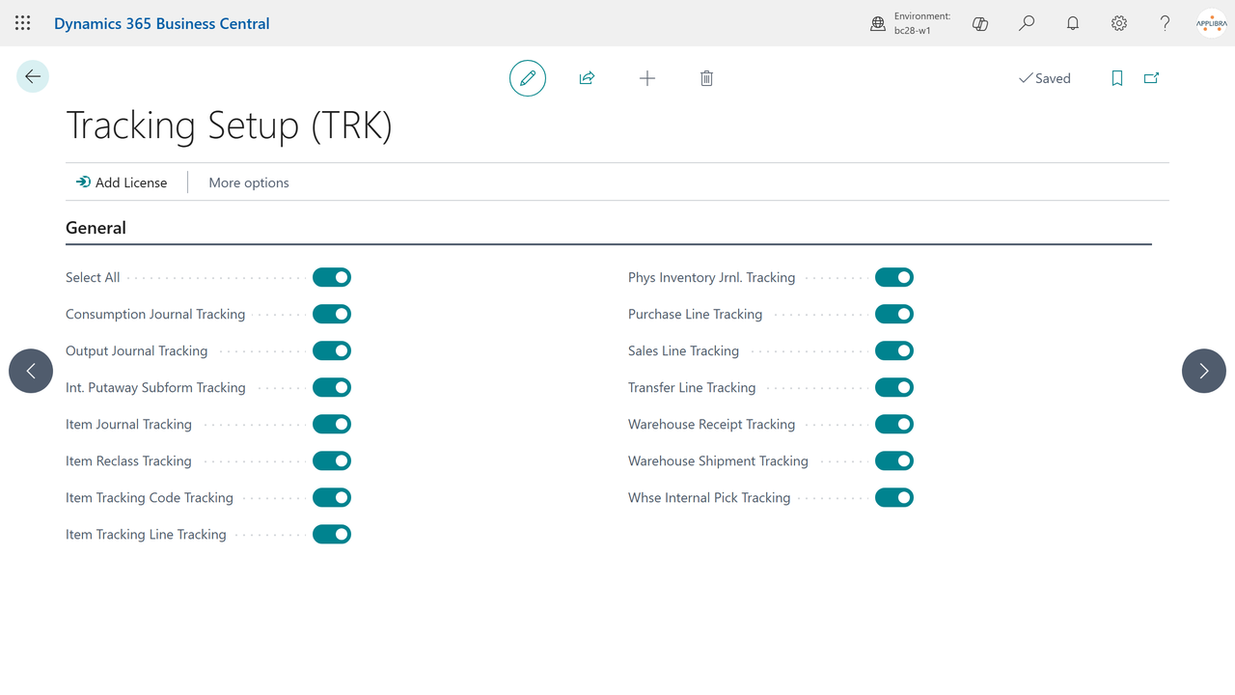Click Add License action
This screenshot has width=1235, height=695.
122,182
